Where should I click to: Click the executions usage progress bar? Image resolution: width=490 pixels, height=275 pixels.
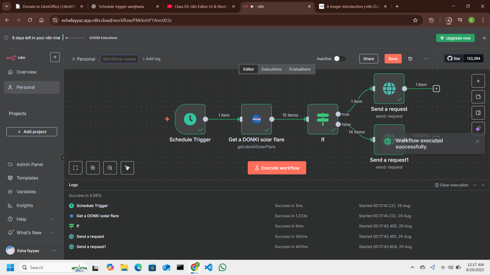click(75, 38)
